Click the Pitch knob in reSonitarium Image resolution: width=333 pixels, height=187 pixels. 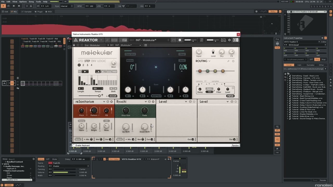point(81,111)
